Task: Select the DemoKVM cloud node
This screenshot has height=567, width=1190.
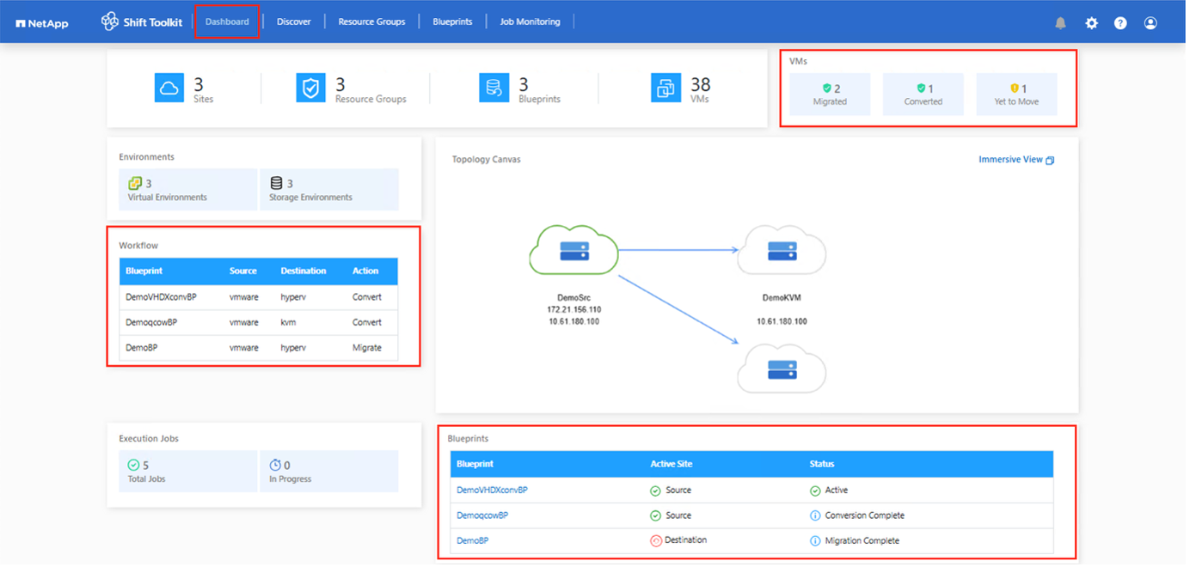Action: coord(782,252)
